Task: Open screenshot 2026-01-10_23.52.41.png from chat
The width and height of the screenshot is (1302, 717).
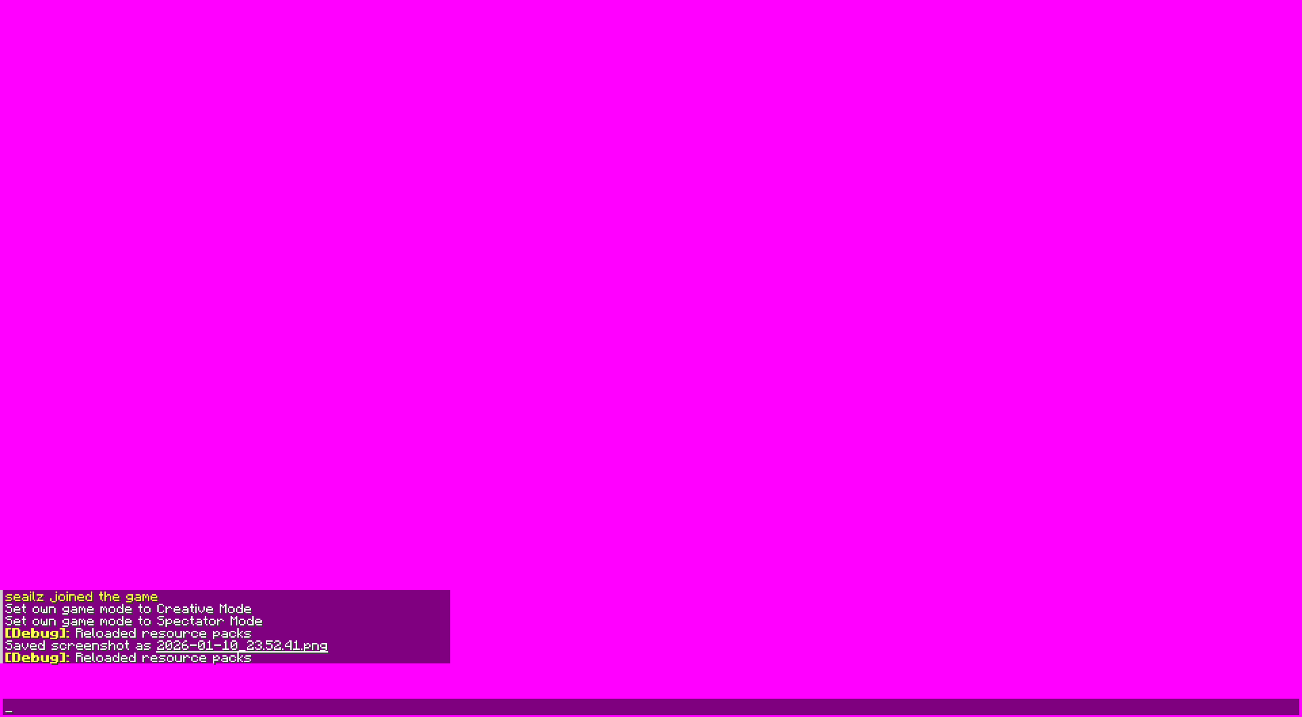Action: (241, 645)
